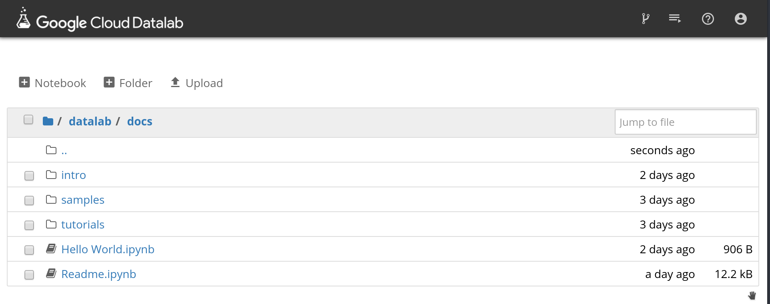Screen dimensions: 770x304
Task: Open the running sessions list icon
Action: pos(675,19)
